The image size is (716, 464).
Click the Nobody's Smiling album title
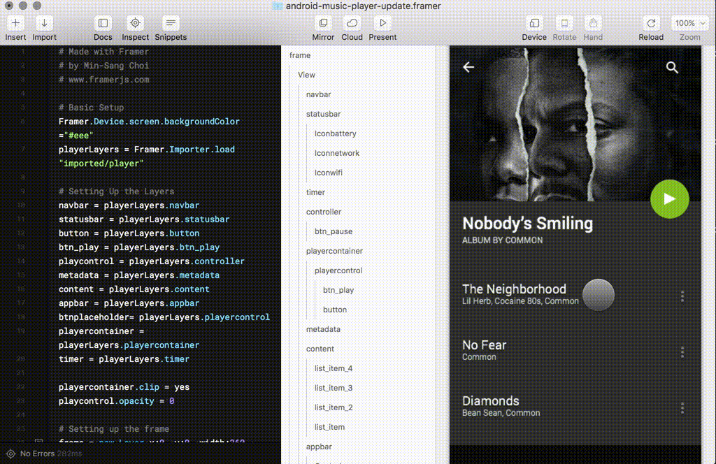(527, 224)
